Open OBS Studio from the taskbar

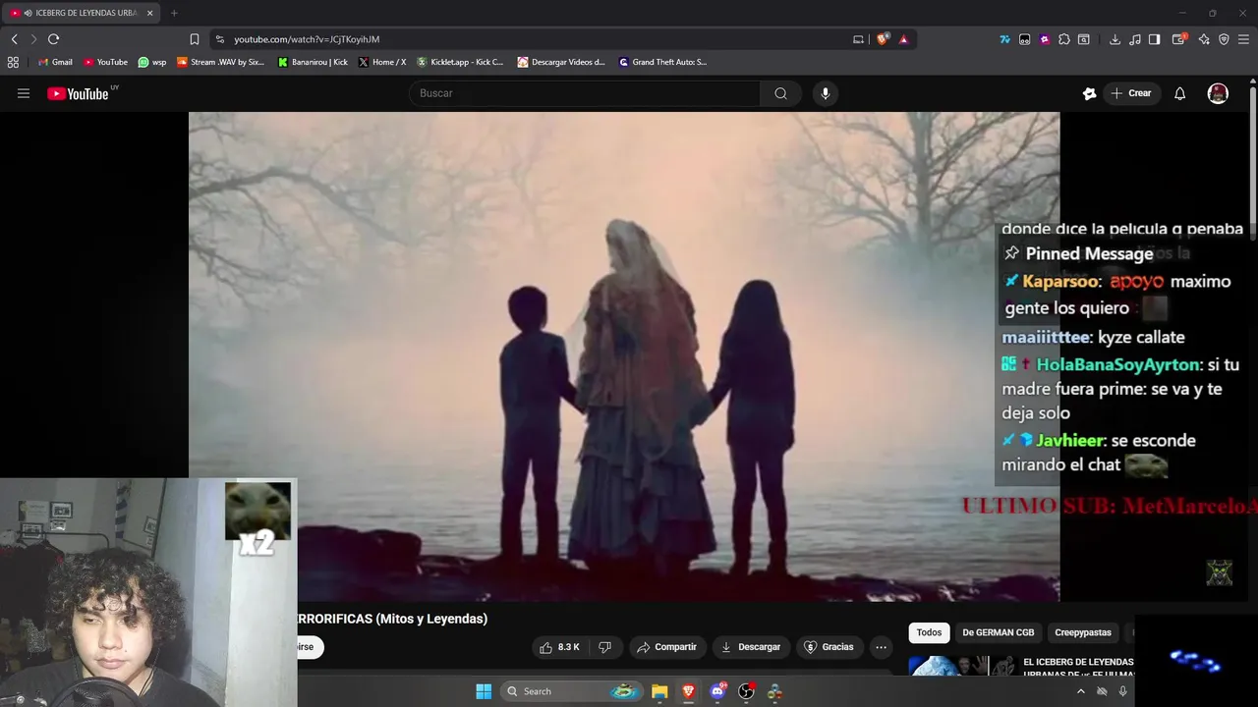click(746, 691)
